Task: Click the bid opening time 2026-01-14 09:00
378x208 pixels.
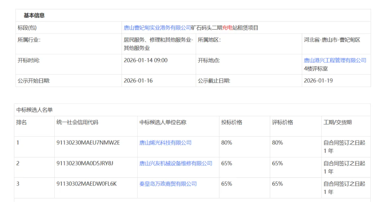Action: 145,60
